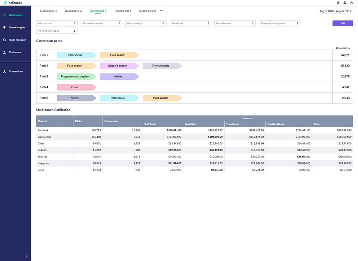Click the purple Edit button
Viewport: 358px width, 261px height.
pyautogui.click(x=343, y=23)
